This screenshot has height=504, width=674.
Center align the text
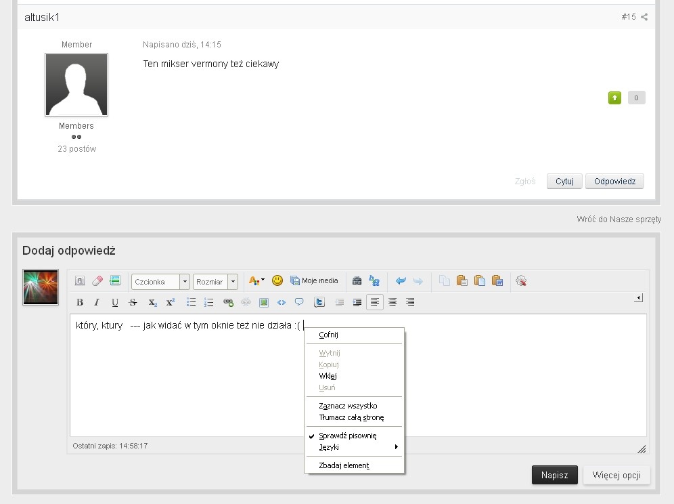click(392, 302)
